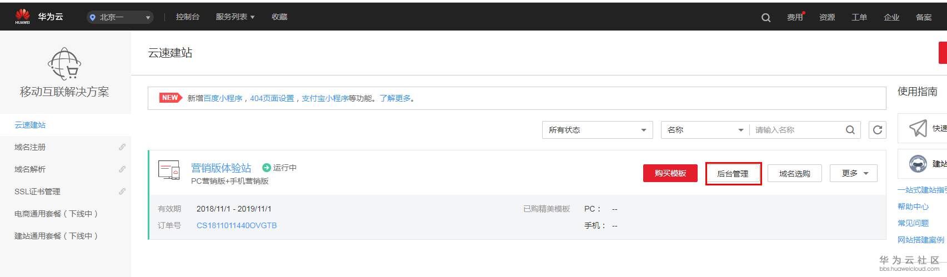Click the 了解更多 link
This screenshot has height=277, width=947.
click(x=395, y=98)
